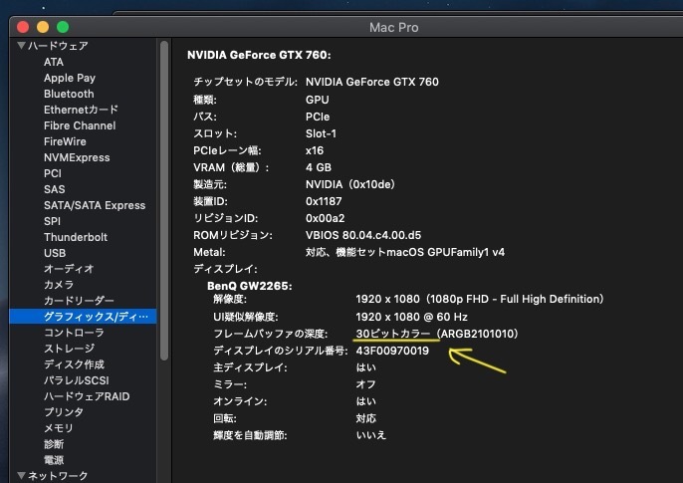Click chipset model value NVIDIA GeForce GTX 760
683x483 pixels.
tap(372, 82)
